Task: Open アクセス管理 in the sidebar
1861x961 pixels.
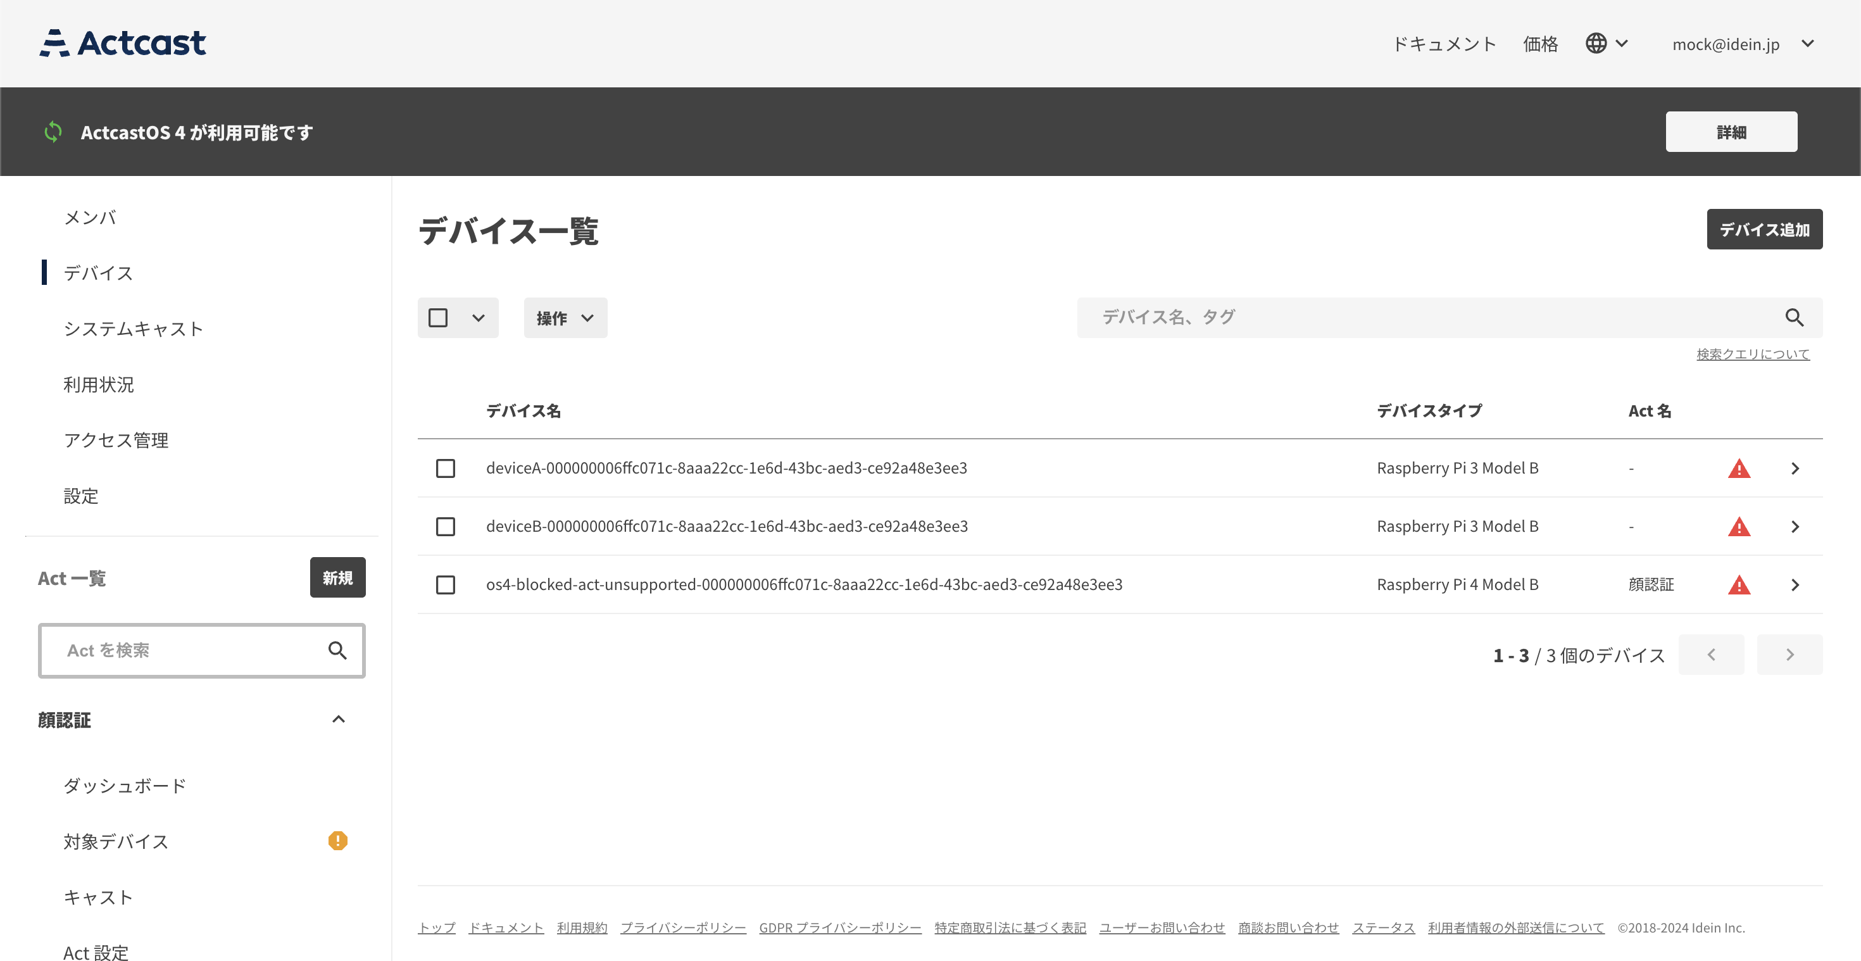Action: [x=116, y=439]
